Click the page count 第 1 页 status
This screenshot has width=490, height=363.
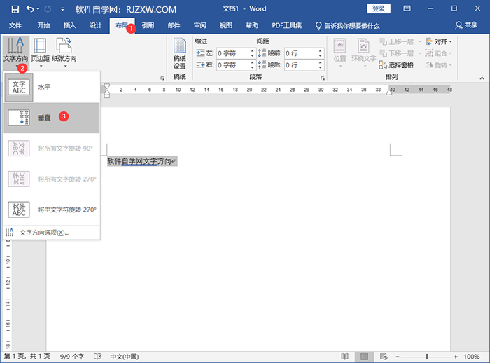pos(27,357)
